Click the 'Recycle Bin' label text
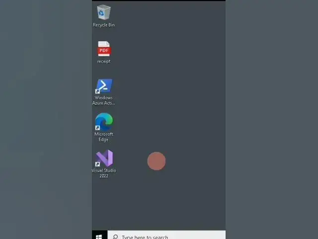The height and width of the screenshot is (239, 318). pyautogui.click(x=104, y=25)
